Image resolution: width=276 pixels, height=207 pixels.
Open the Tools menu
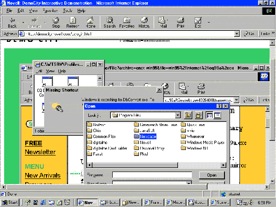(68, 10)
